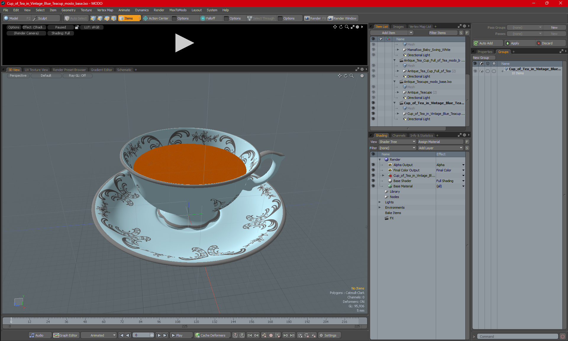Image resolution: width=568 pixels, height=341 pixels.
Task: Toggle visibility of Cup_of_Tea_in_Vintage_Blue_Tea scene
Action: pos(373,103)
